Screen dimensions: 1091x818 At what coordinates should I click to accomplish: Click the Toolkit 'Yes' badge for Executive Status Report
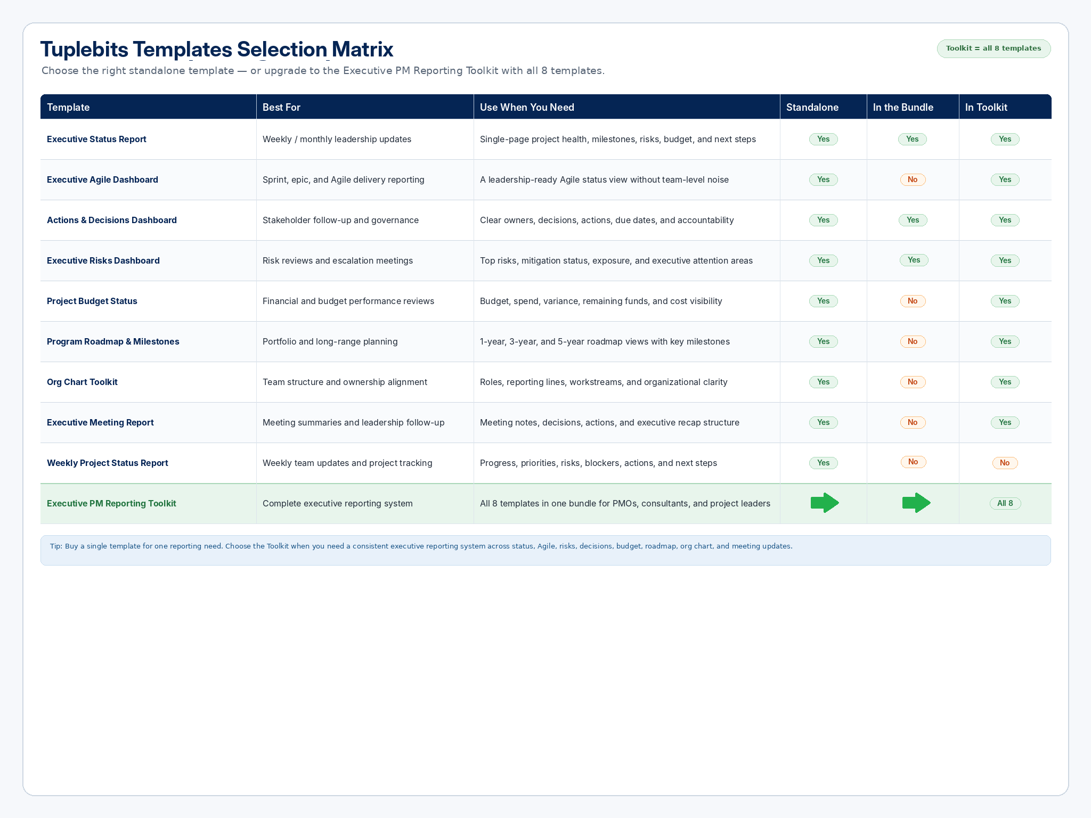click(x=1005, y=139)
